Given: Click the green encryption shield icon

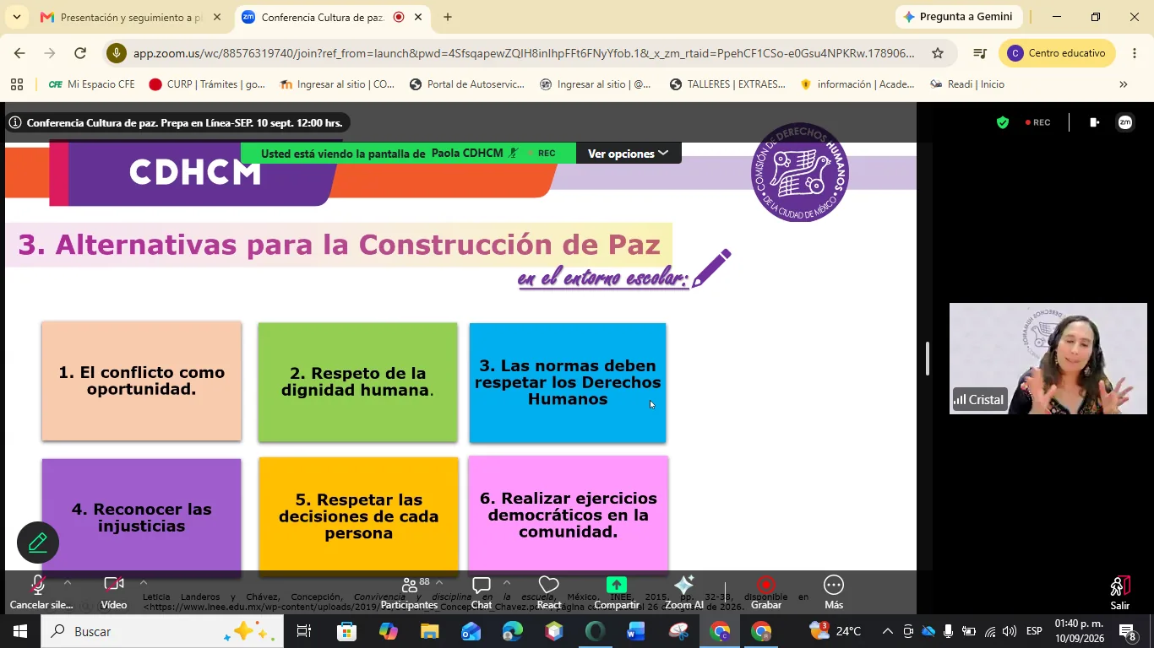Looking at the screenshot, I should point(1003,123).
